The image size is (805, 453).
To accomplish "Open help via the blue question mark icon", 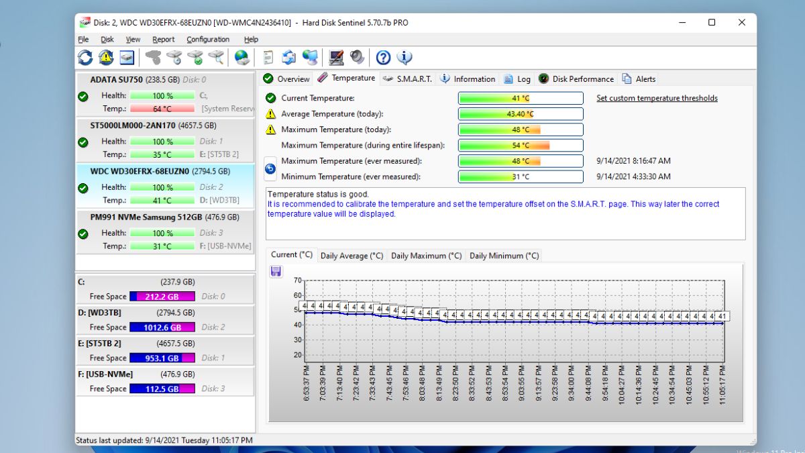I will pyautogui.click(x=383, y=57).
